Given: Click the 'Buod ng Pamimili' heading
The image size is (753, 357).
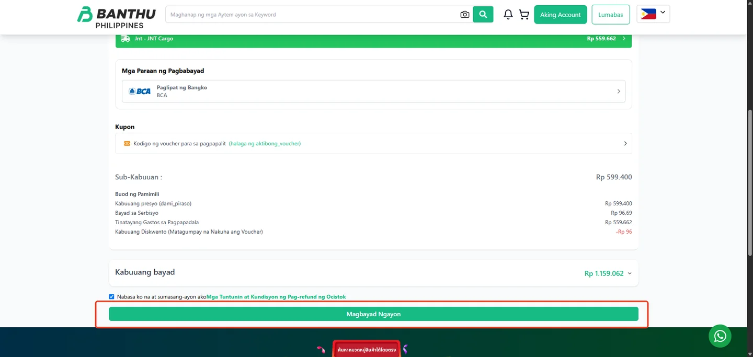Looking at the screenshot, I should click(x=137, y=194).
